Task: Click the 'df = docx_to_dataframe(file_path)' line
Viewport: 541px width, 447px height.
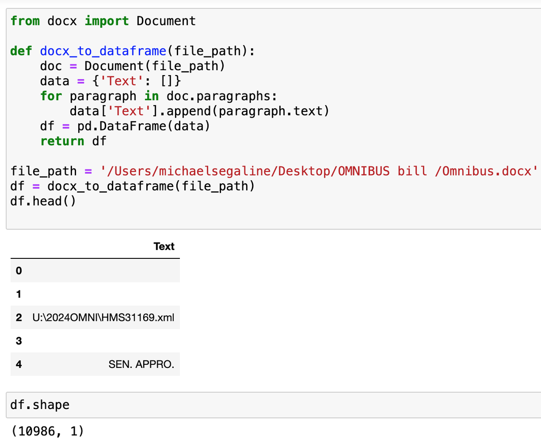Action: coord(132,186)
